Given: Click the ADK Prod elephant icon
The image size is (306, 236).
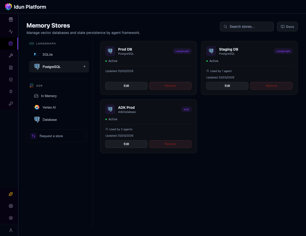Looking at the screenshot, I should click(x=110, y=109).
